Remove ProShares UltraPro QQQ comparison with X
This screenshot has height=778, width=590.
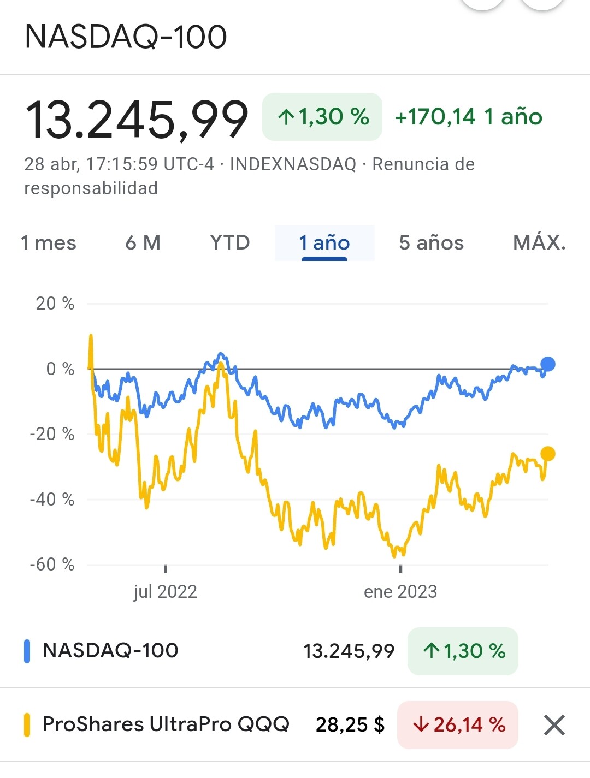coord(554,725)
